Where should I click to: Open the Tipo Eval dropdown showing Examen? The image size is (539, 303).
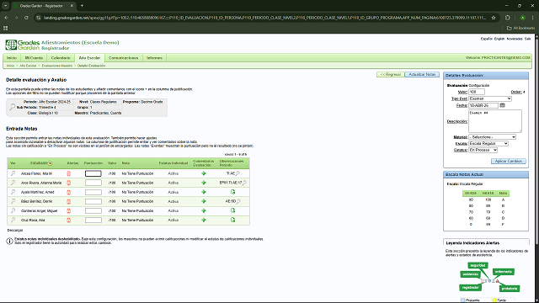490,98
